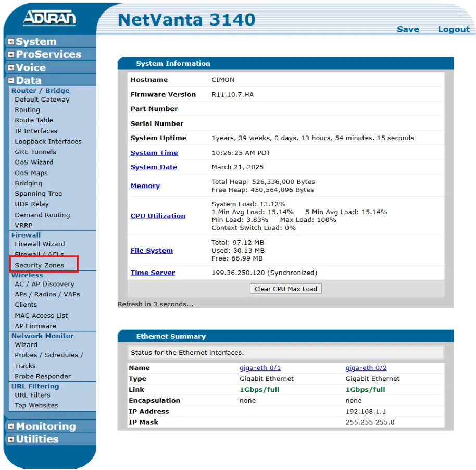This screenshot has width=476, height=470.
Task: Click the ADTRAN logo
Action: click(x=49, y=18)
